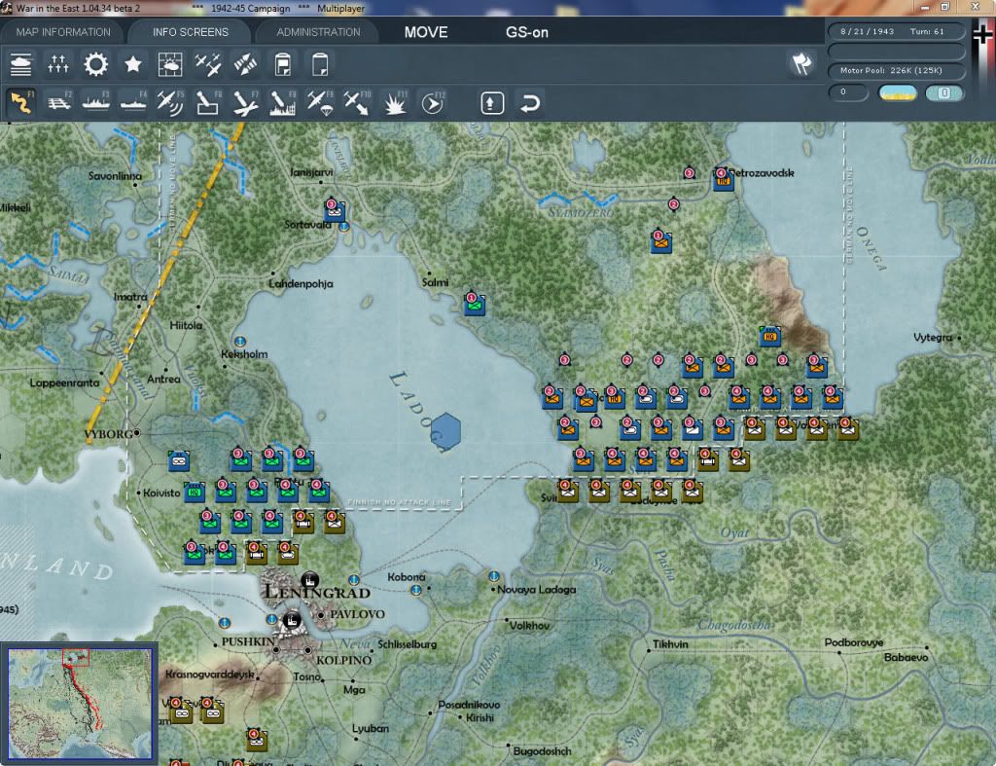Viewport: 996px width, 766px height.
Task: Open the production gear icon
Action: pos(96,64)
